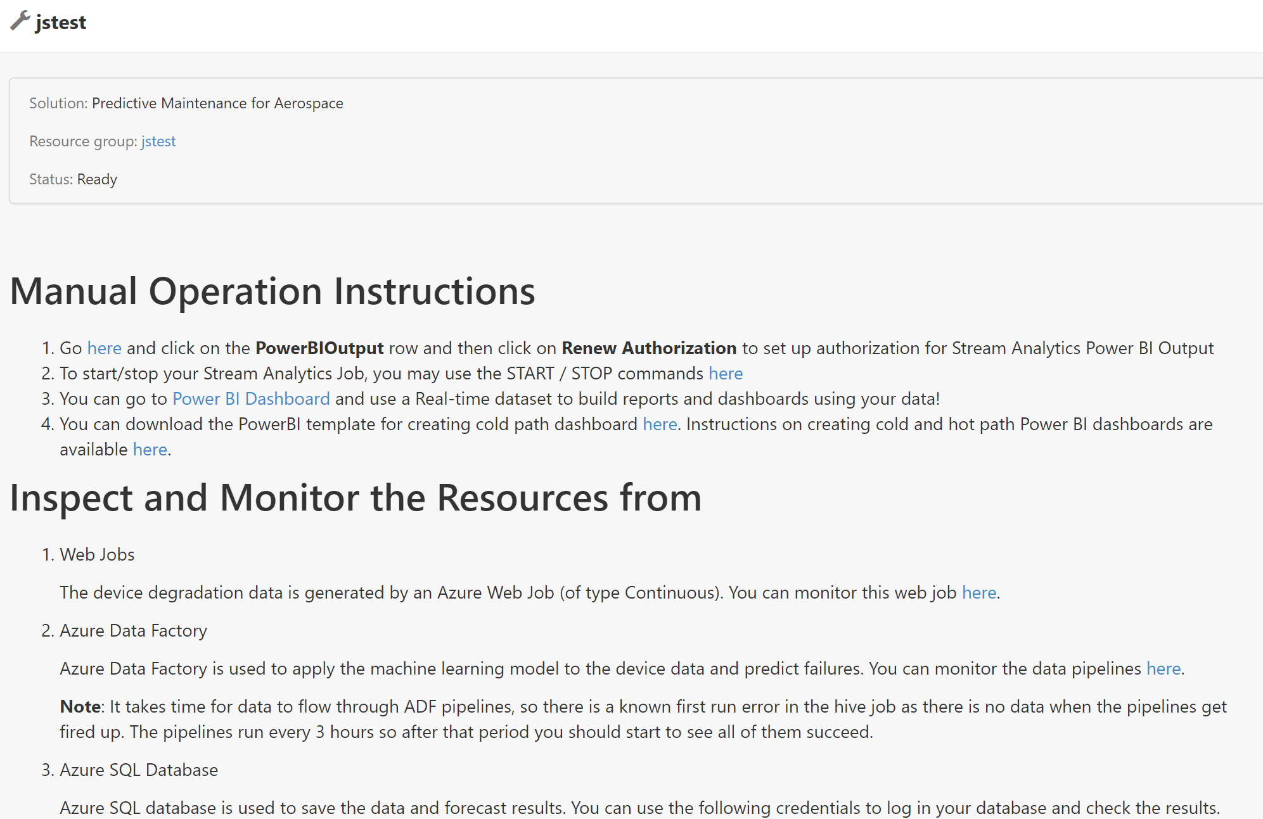
Task: Click 'here' link in Go here step
Action: 104,348
